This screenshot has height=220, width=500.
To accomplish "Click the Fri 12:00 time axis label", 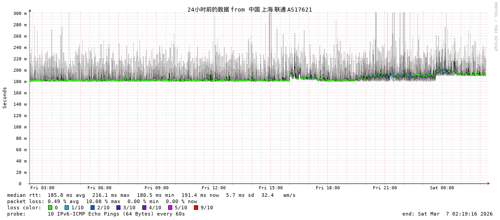I will pos(214,188).
